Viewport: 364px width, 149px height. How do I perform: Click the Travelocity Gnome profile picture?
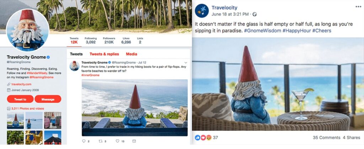point(27,30)
